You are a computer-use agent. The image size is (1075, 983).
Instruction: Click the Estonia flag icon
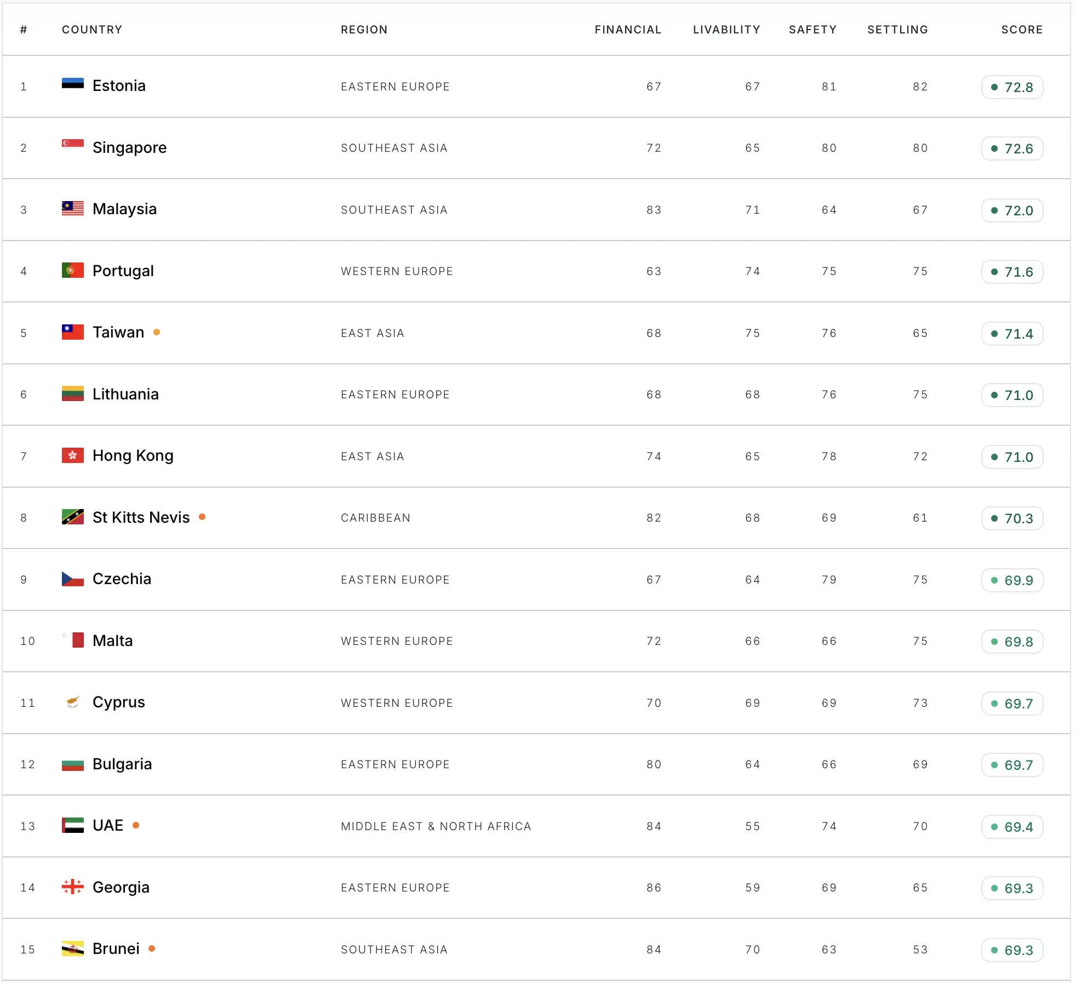(x=72, y=84)
